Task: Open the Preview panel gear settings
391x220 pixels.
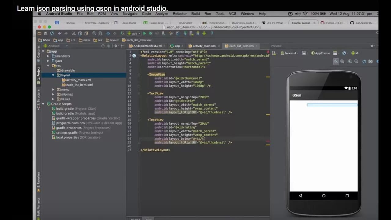Action: pyautogui.click(x=373, y=46)
